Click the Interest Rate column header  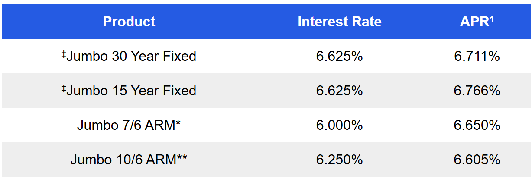340,22
